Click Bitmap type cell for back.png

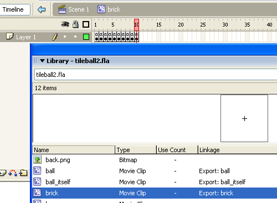(128, 160)
